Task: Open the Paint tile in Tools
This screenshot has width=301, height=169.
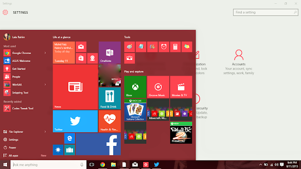Action: tap(129, 47)
